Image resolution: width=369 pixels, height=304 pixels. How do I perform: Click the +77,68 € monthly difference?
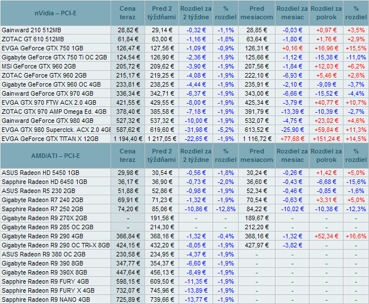point(292,139)
